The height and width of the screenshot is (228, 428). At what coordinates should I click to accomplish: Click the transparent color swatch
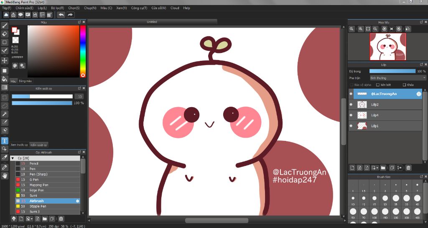[x=15, y=40]
